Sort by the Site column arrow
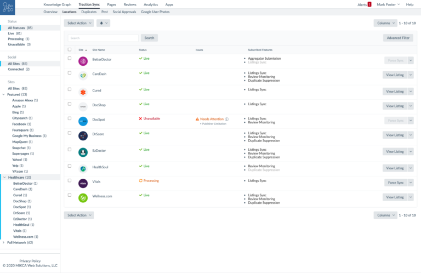 click(86, 50)
